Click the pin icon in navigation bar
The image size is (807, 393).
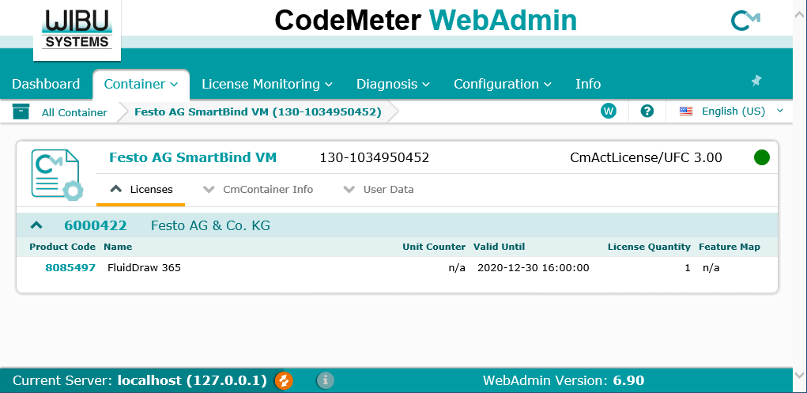coord(756,81)
